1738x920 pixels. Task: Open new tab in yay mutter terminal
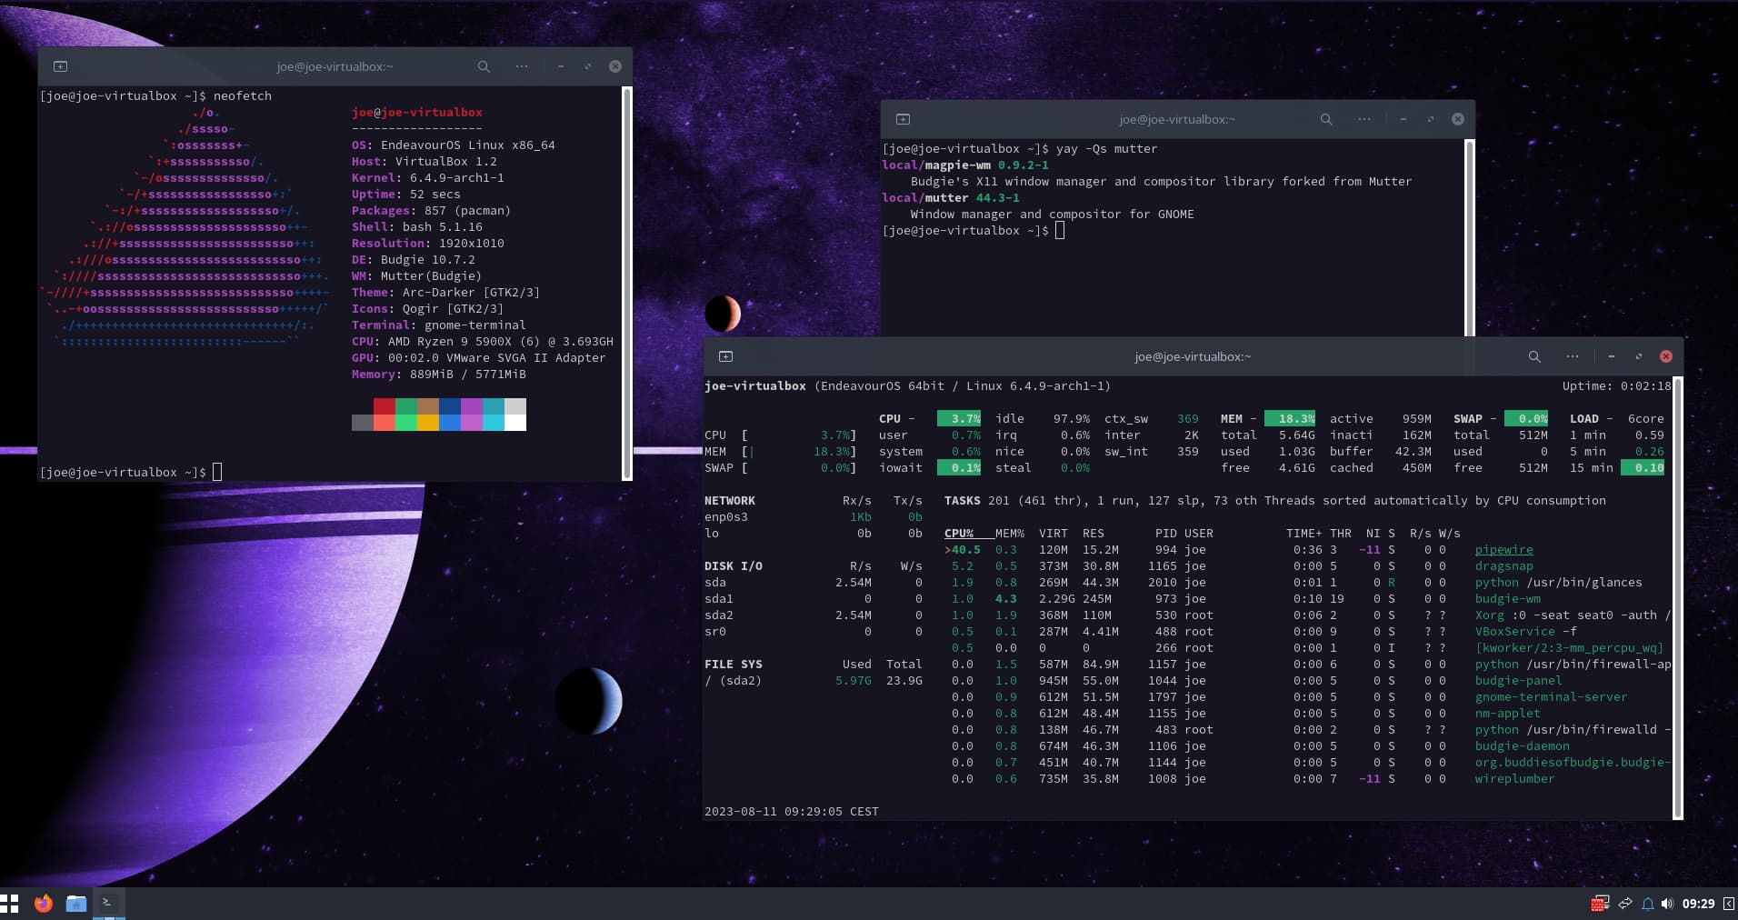903,119
